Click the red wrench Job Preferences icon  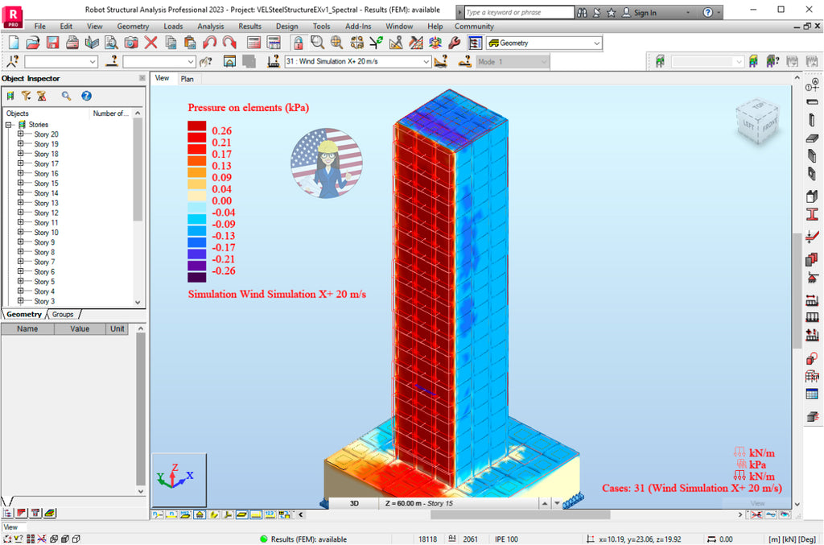pos(455,43)
